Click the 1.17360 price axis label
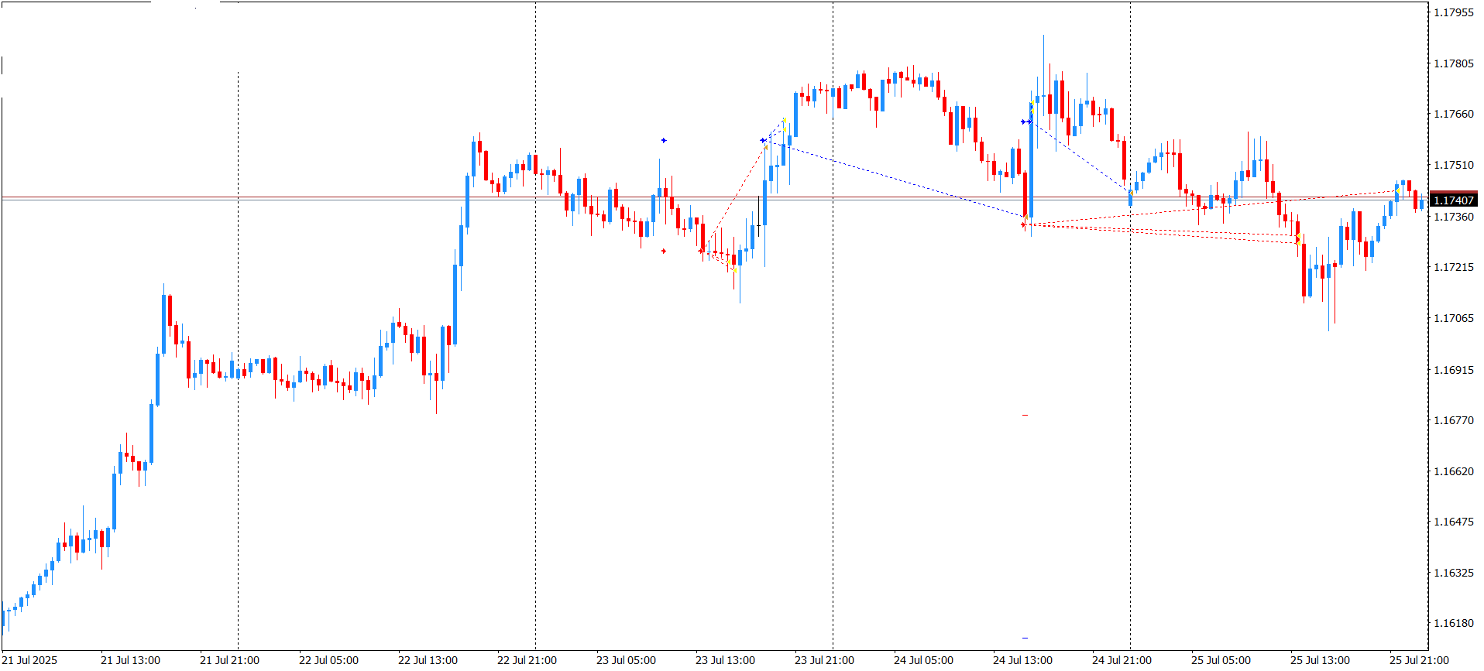Image resolution: width=1484 pixels, height=671 pixels. [1454, 217]
